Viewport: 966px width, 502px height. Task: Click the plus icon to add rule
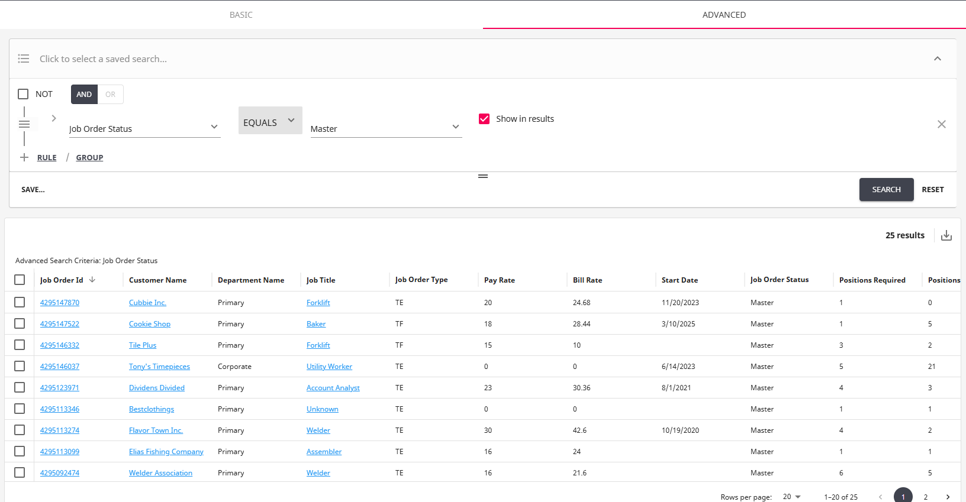24,157
